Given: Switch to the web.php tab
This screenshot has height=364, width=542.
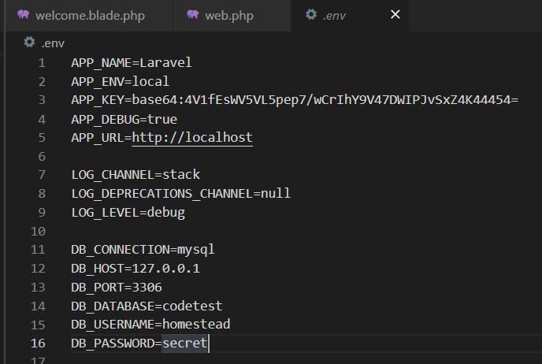Looking at the screenshot, I should pos(232,16).
